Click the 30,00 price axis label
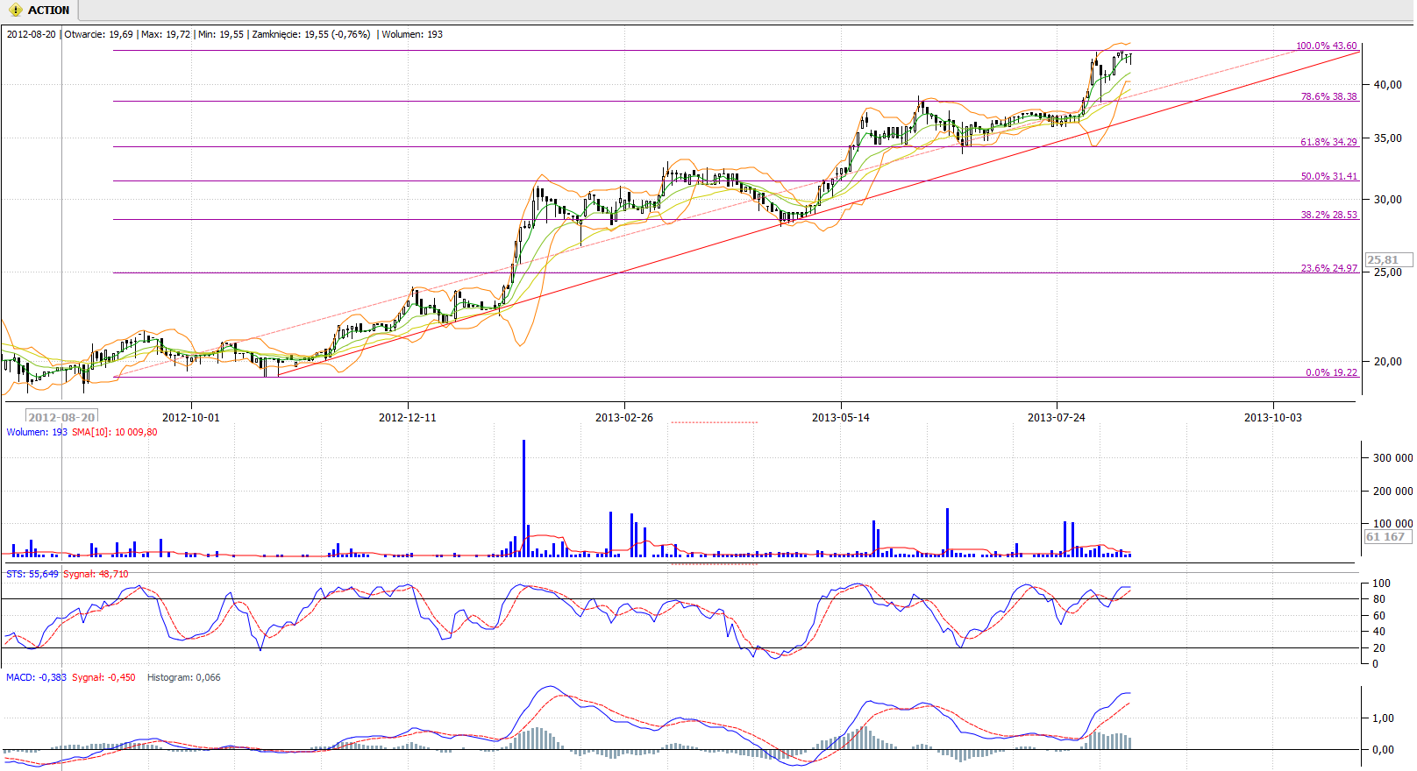Viewport: 1417px width, 771px height. [1388, 200]
